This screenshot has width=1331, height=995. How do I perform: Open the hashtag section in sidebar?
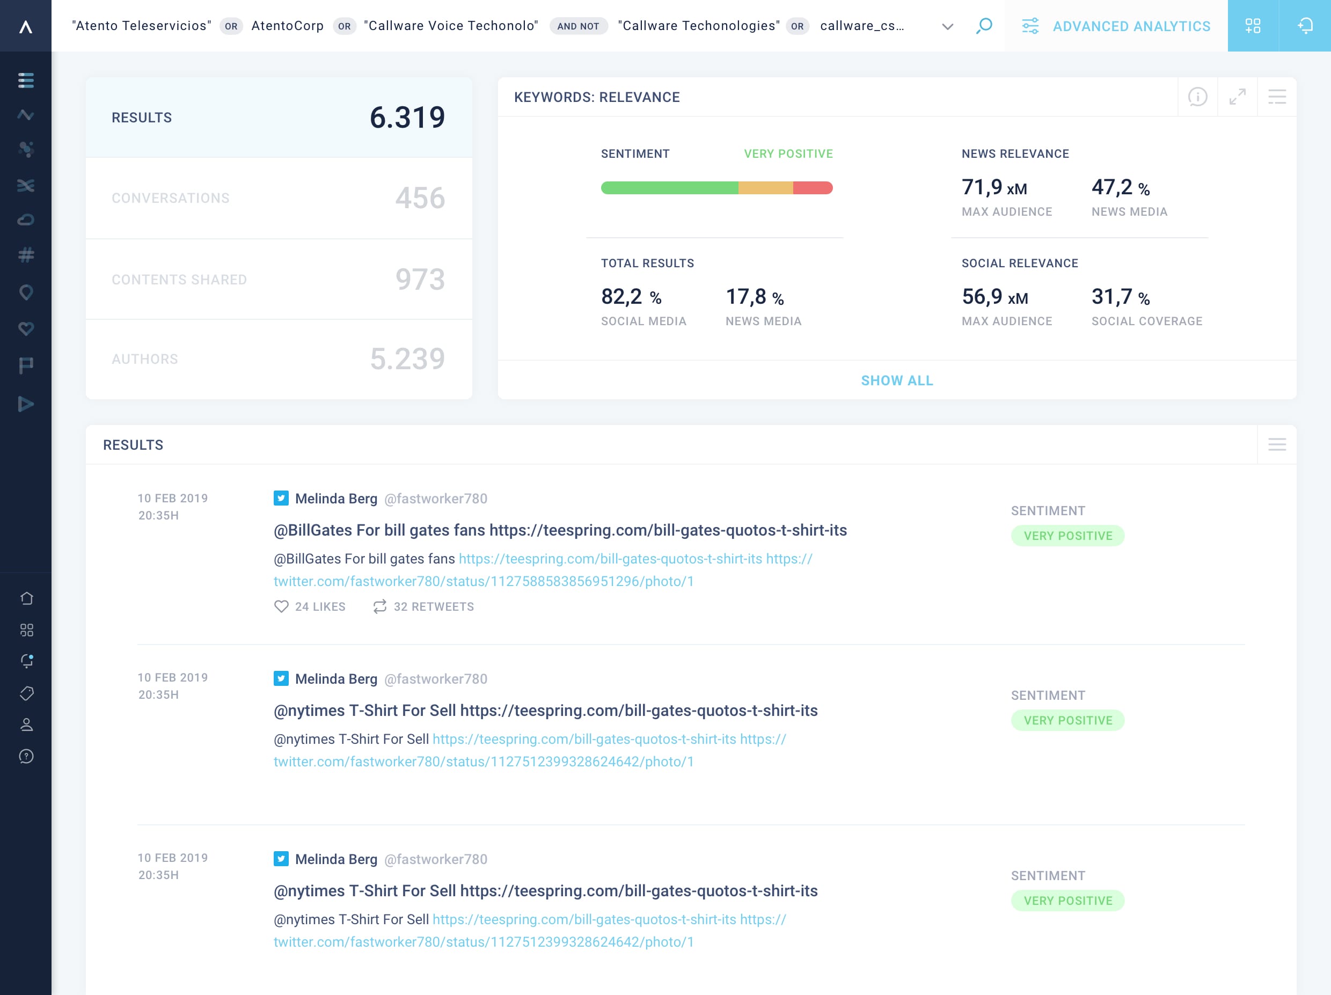click(26, 255)
